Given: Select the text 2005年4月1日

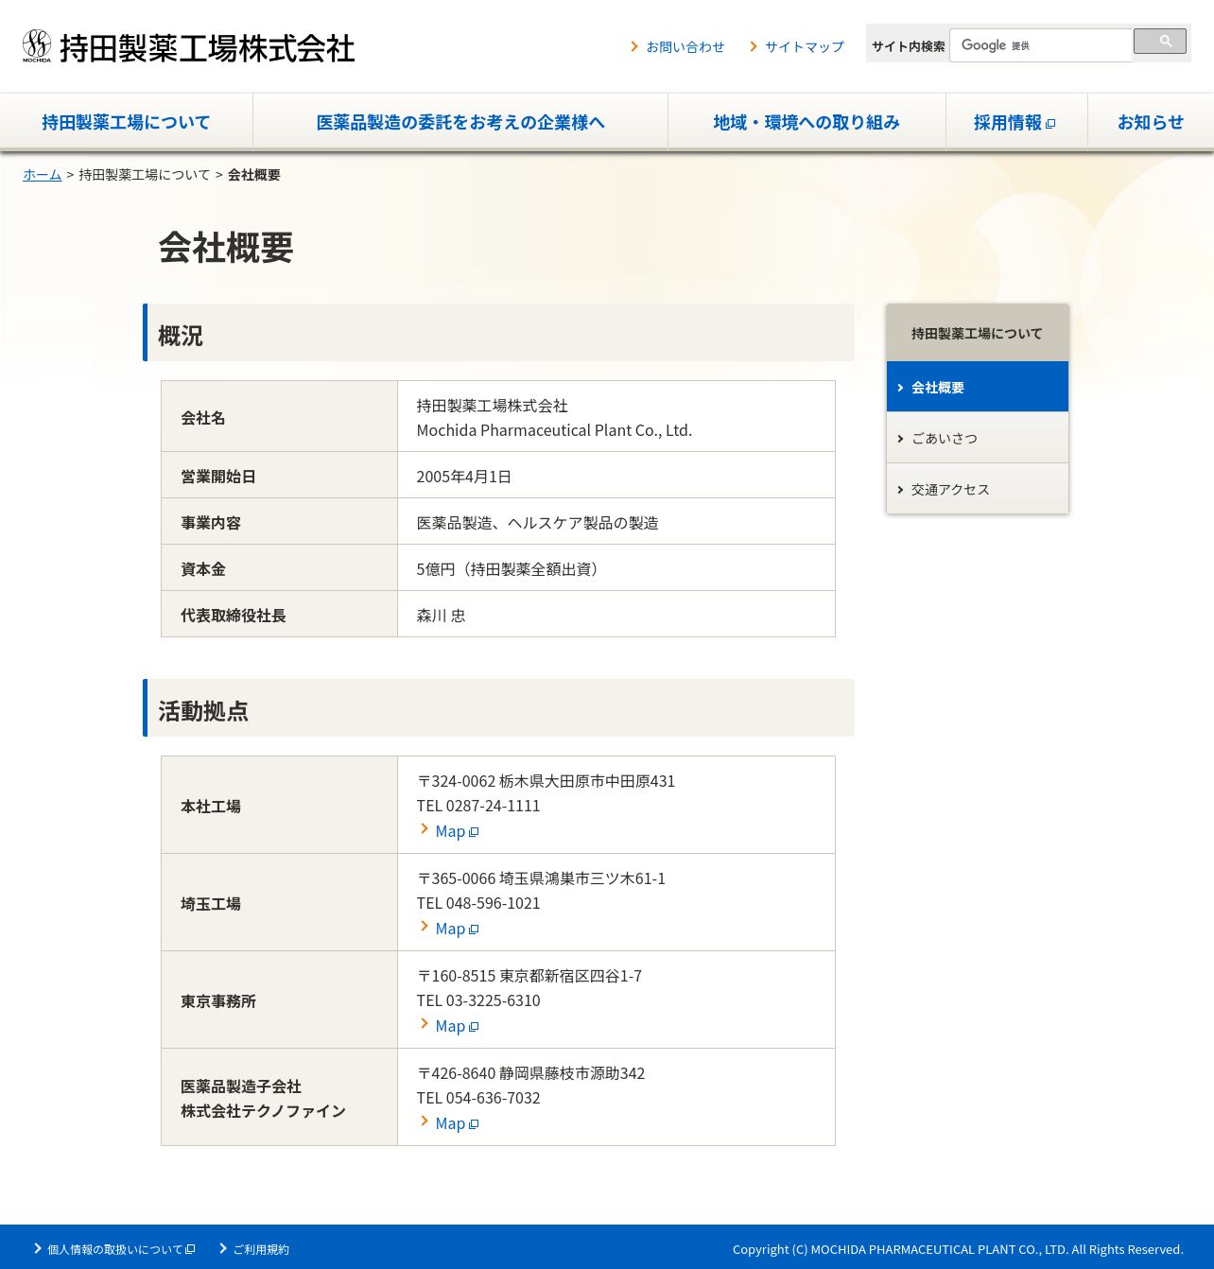Looking at the screenshot, I should tap(464, 477).
